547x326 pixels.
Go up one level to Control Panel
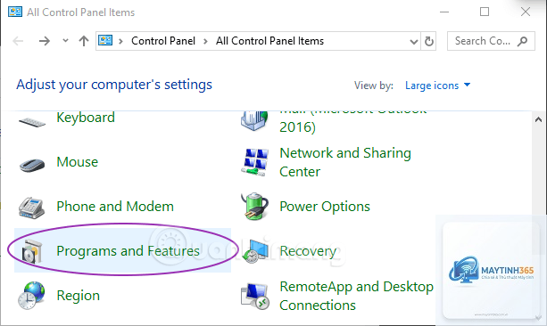pyautogui.click(x=84, y=41)
